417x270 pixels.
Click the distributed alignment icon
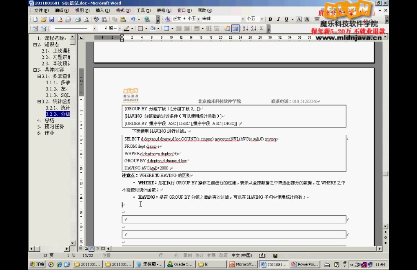317,19
